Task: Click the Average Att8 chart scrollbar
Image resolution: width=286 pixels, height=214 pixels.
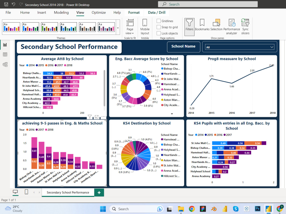Action: point(104,88)
